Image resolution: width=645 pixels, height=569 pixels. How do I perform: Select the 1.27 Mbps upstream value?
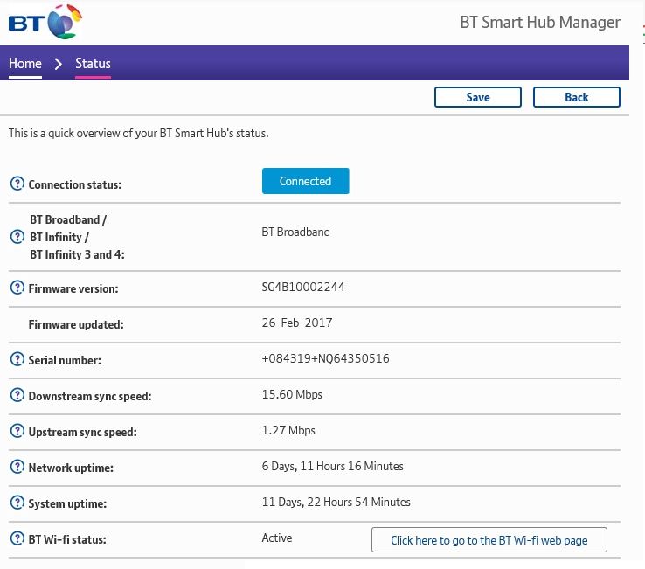tap(288, 430)
